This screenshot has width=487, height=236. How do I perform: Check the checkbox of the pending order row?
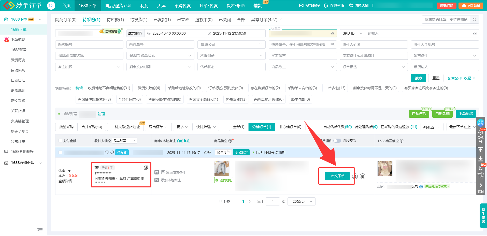pos(60,152)
